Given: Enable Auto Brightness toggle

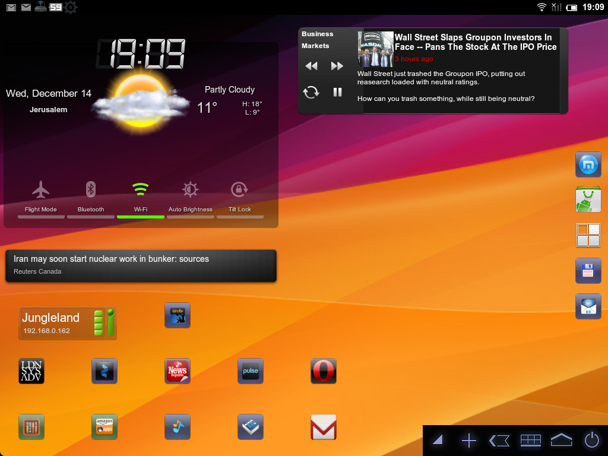Looking at the screenshot, I should [190, 197].
